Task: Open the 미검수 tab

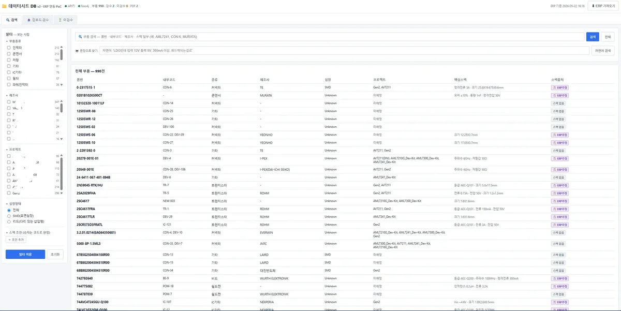Action: [66, 20]
